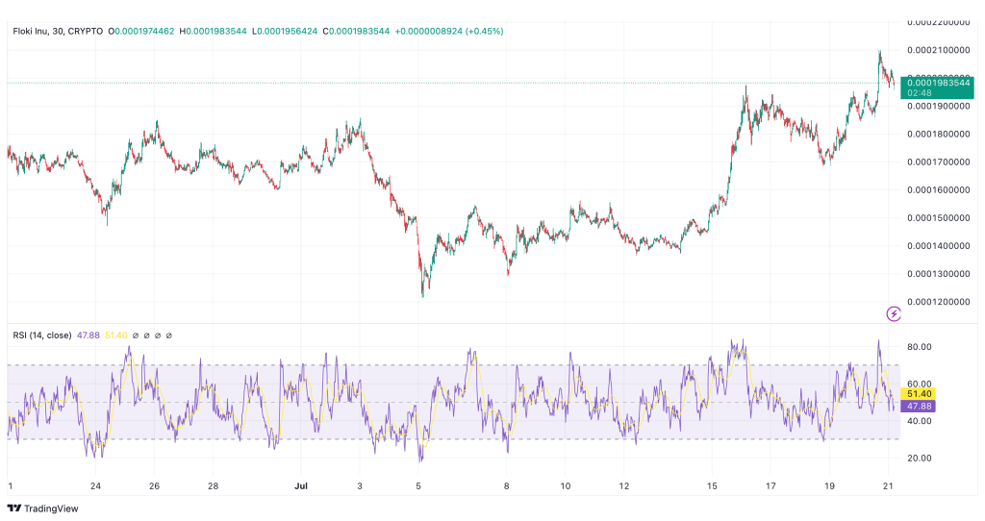Click the high value H0.0001983544 in the legend
The height and width of the screenshot is (521, 985).
point(213,31)
